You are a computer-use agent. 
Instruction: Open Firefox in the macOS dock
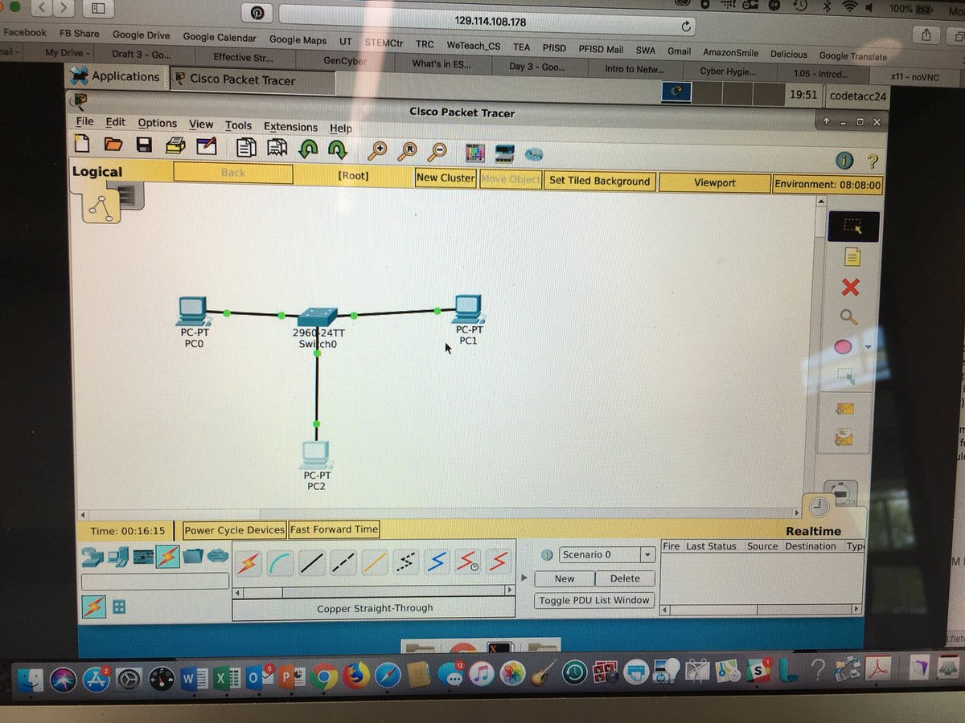[355, 676]
